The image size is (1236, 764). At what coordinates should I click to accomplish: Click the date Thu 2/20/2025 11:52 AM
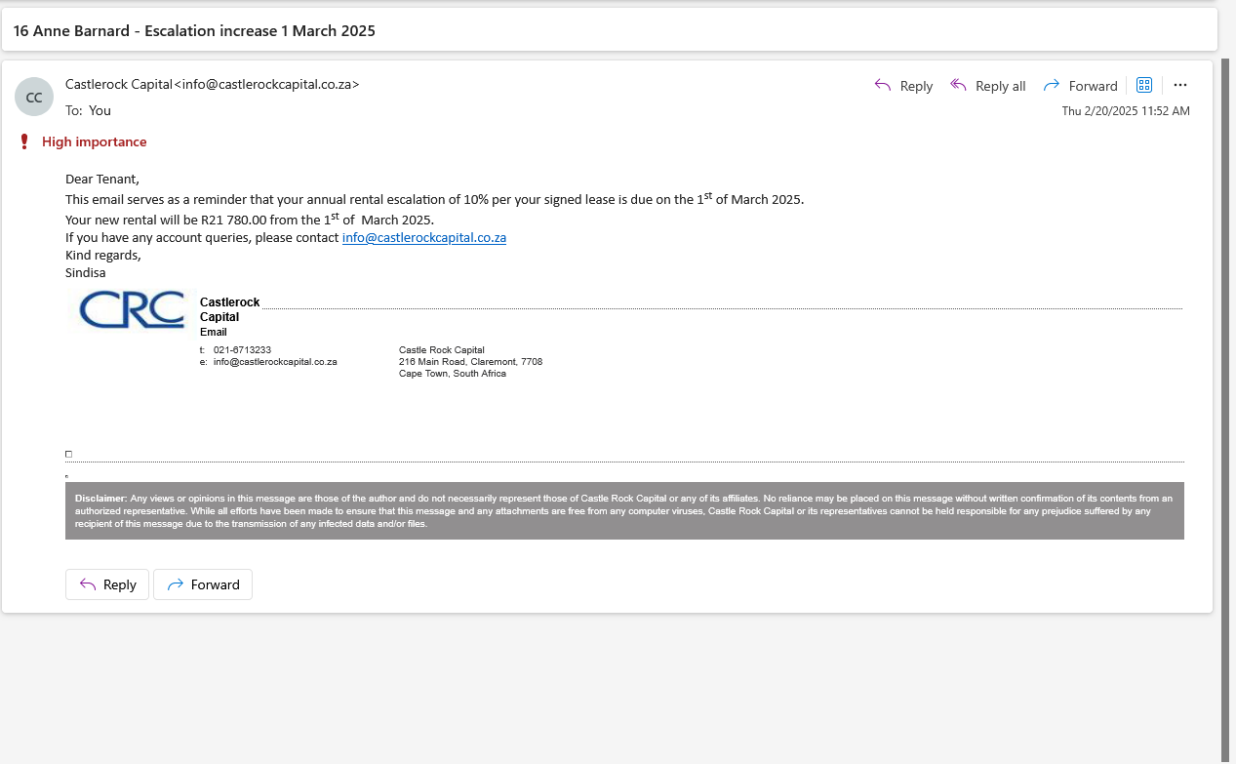click(1126, 111)
